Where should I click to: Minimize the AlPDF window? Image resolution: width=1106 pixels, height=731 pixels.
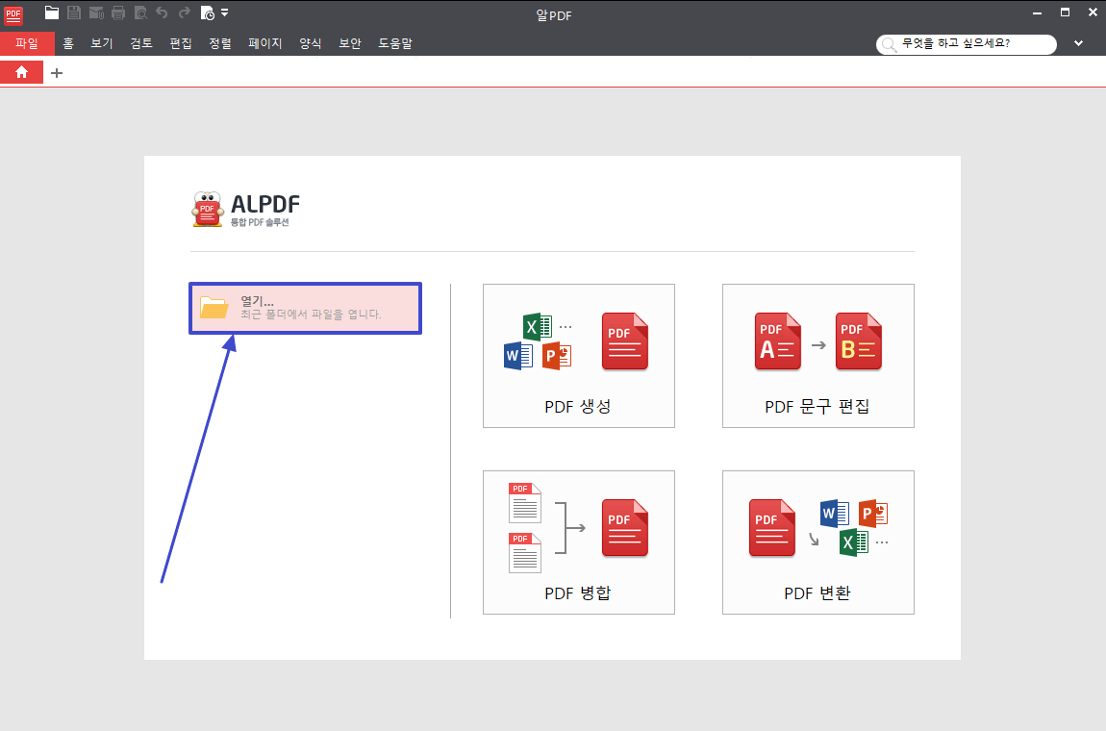[1037, 13]
